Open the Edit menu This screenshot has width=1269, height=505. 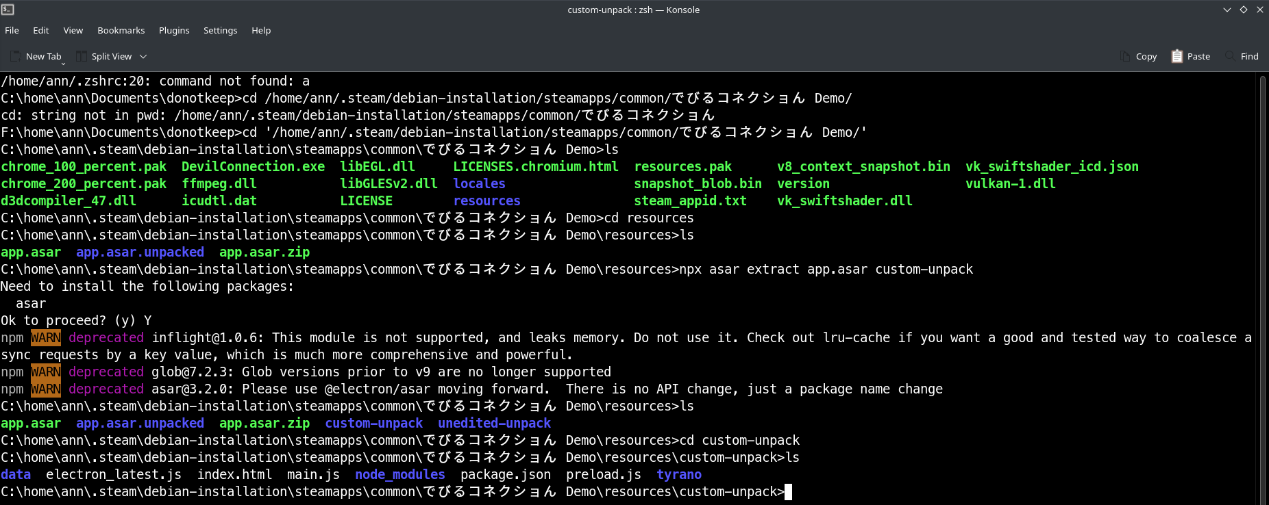point(40,30)
